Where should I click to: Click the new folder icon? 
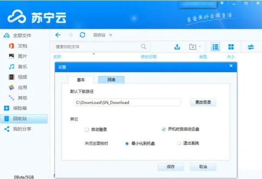[192, 47]
